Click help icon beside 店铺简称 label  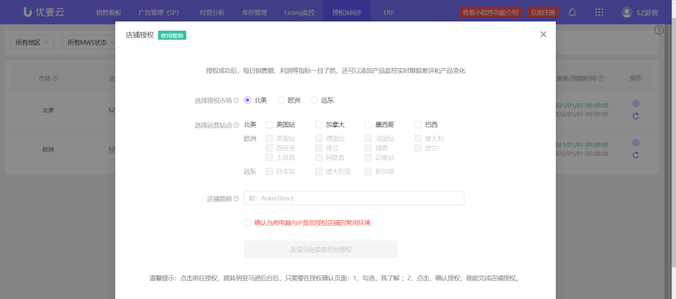pyautogui.click(x=237, y=198)
